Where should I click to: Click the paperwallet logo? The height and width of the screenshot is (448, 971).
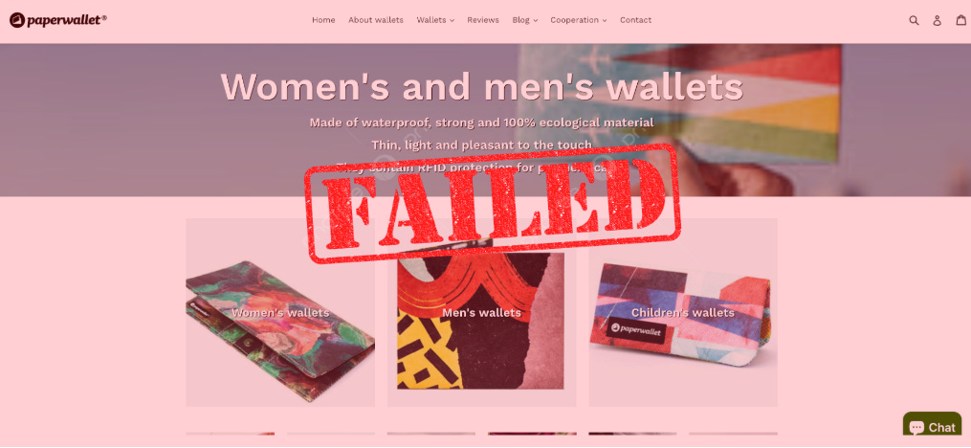(58, 20)
